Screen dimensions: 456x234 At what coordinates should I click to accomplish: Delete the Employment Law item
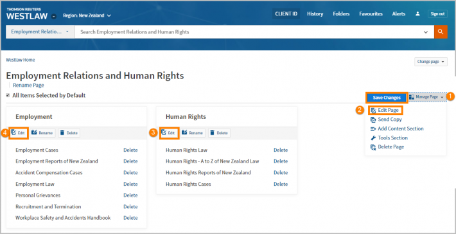[130, 184]
